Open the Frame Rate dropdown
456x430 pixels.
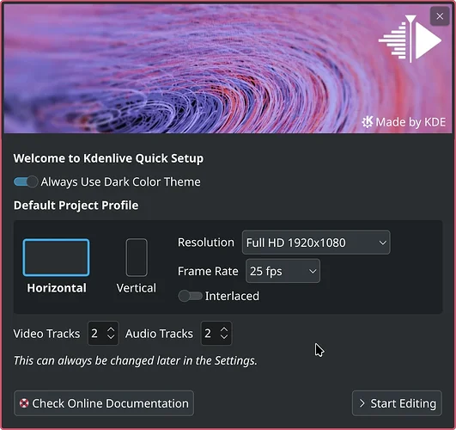pos(283,271)
